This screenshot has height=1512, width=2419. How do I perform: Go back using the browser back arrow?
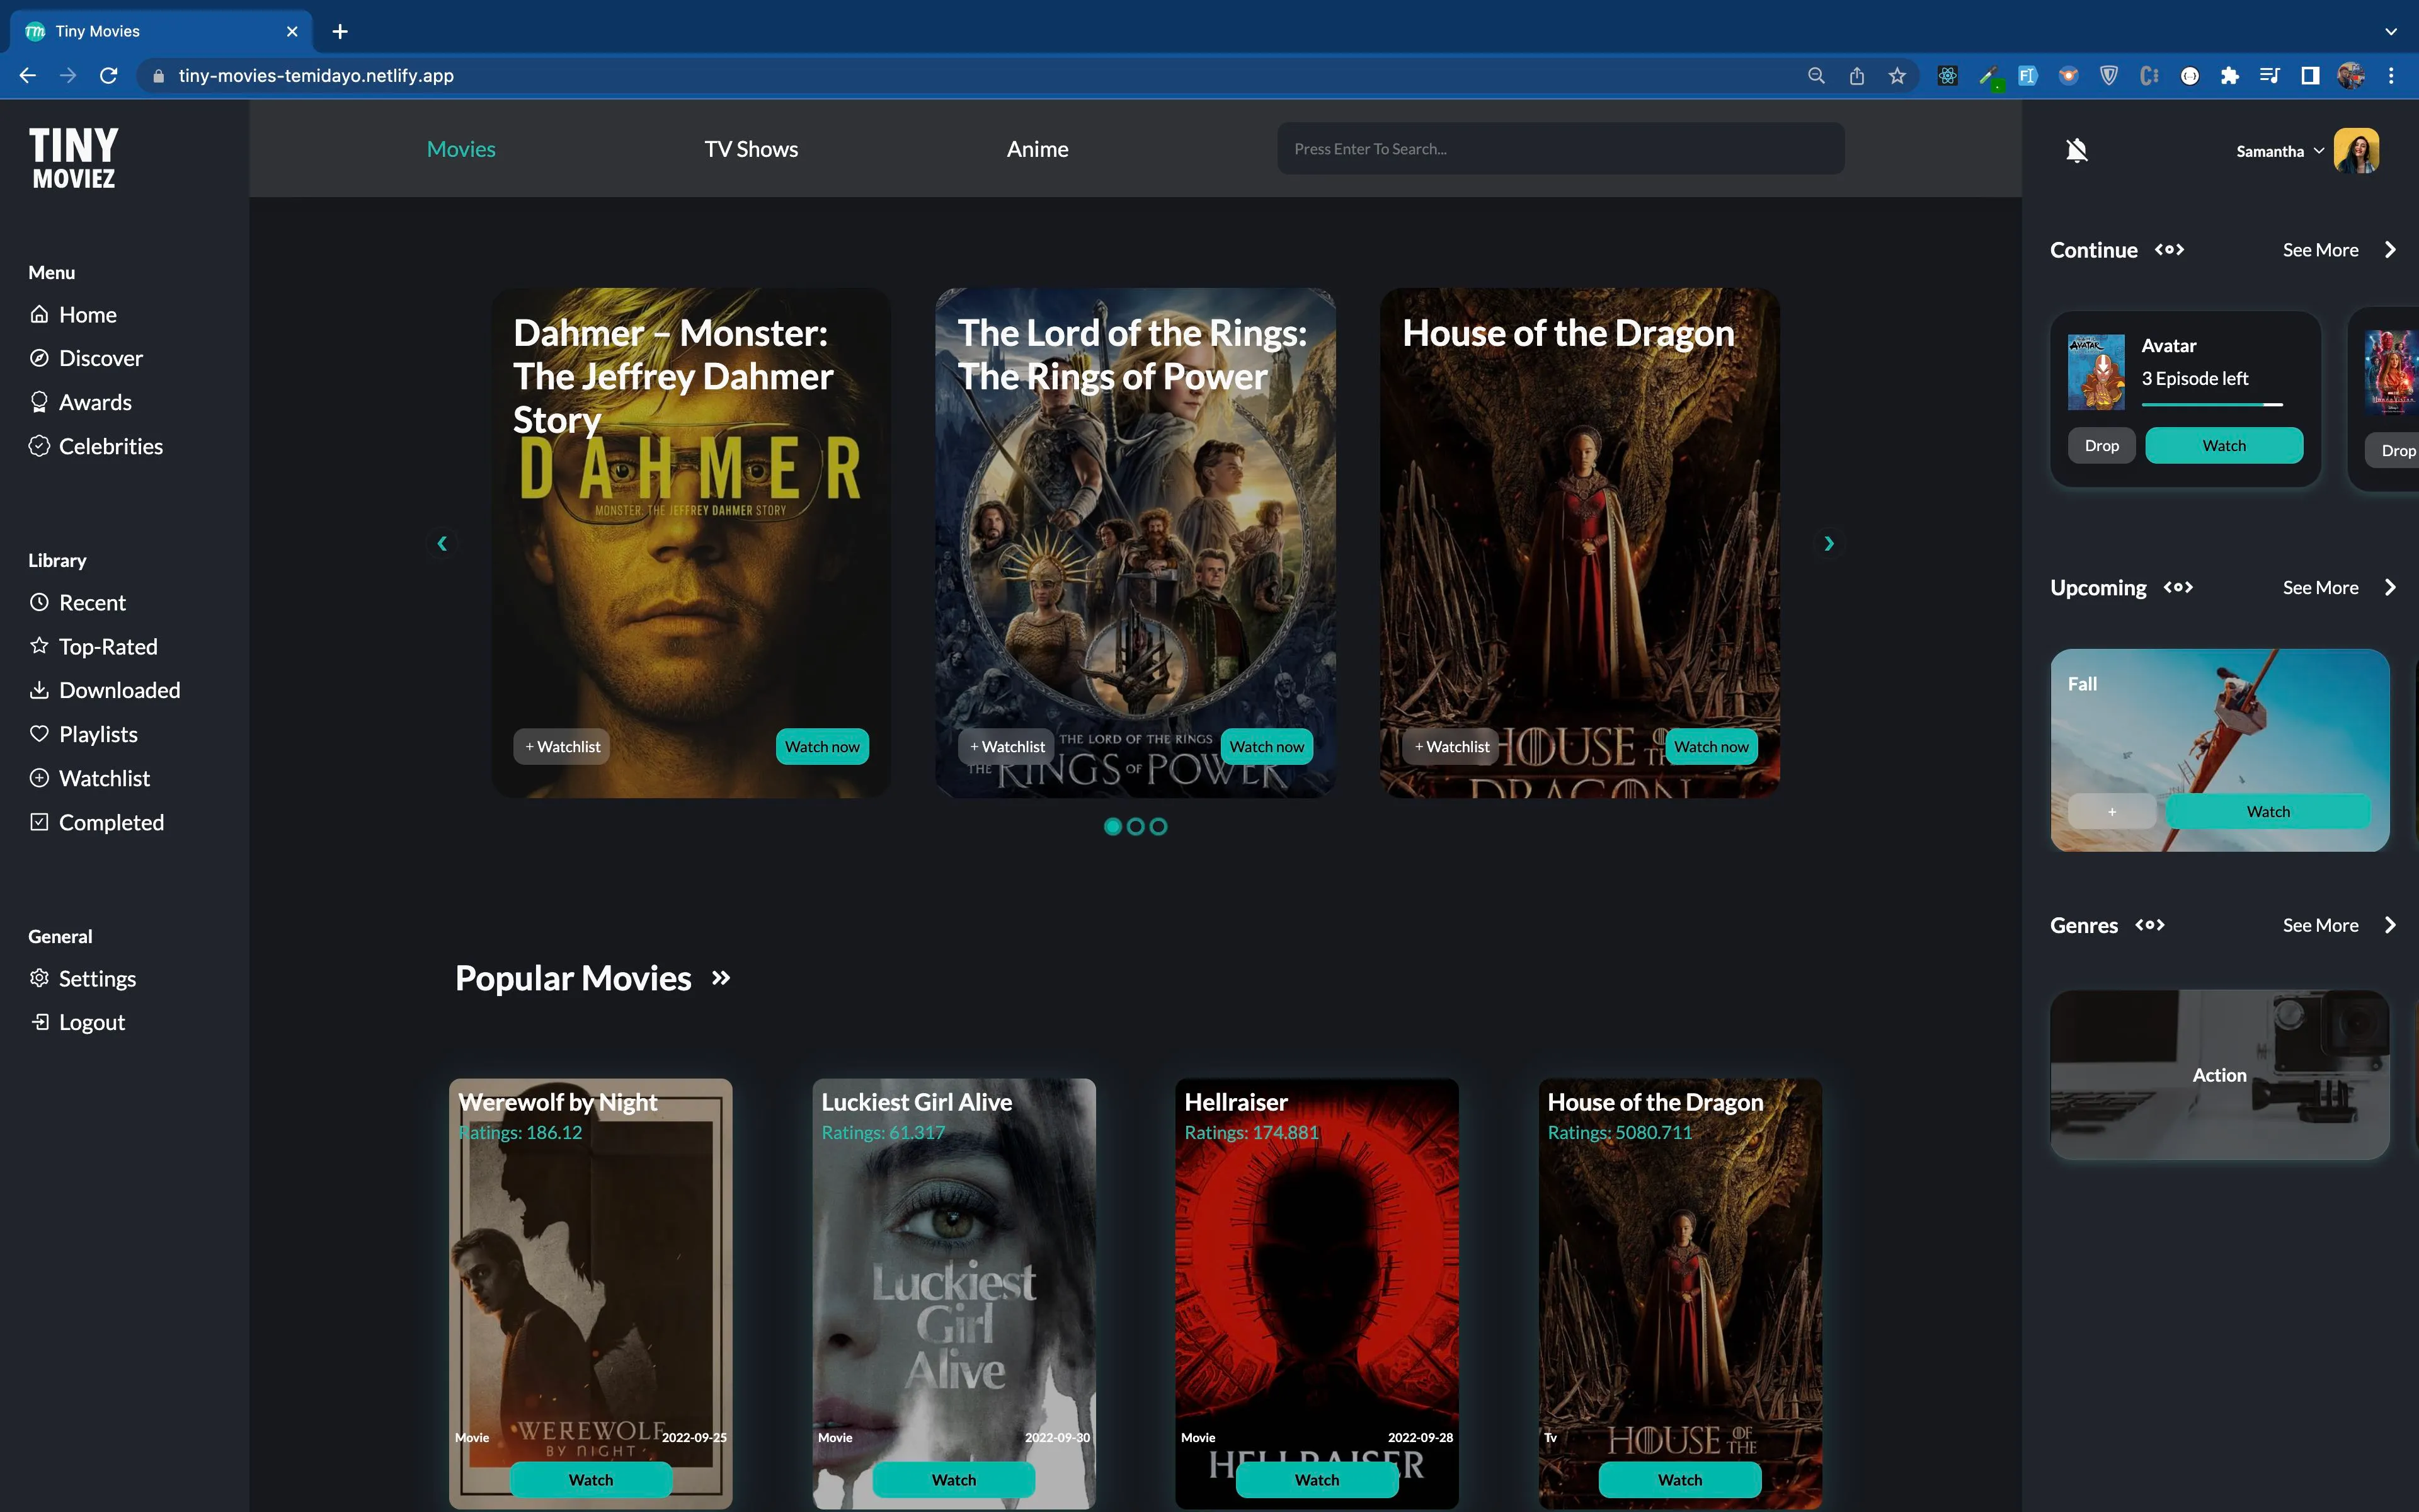[28, 76]
